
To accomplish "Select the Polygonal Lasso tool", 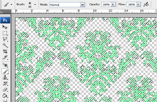I will click(x=5, y=39).
